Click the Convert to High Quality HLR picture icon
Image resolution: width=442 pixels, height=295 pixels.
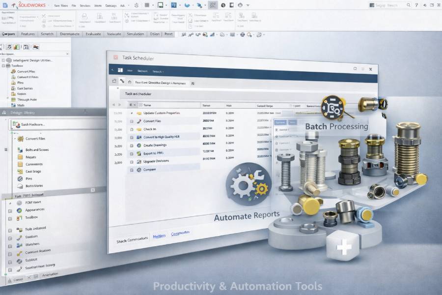click(x=139, y=137)
